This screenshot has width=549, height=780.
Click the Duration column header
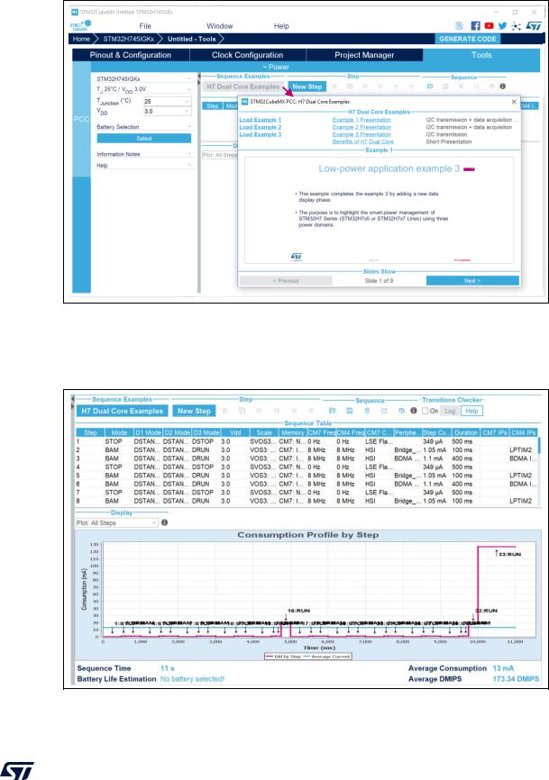(x=466, y=432)
